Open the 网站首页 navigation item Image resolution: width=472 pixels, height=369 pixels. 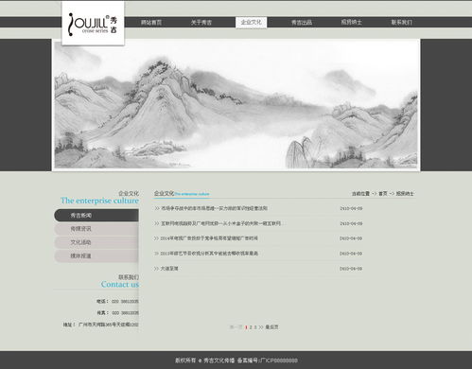(x=151, y=23)
